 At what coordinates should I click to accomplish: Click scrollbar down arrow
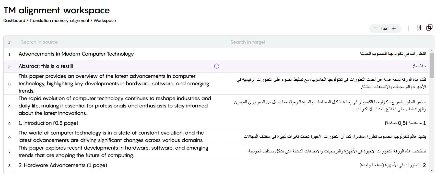click(432, 170)
